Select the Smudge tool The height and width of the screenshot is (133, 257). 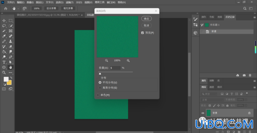coord(11,52)
